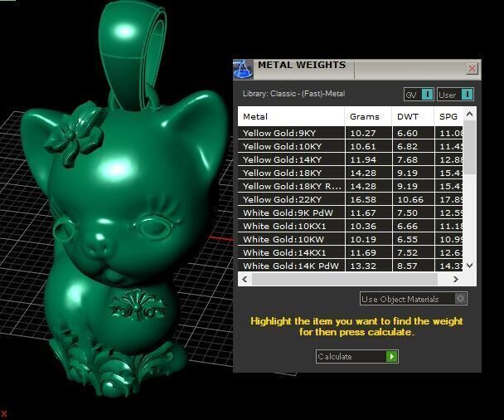The width and height of the screenshot is (504, 420).
Task: Click the green play arrow on Calculate
Action: click(x=392, y=357)
